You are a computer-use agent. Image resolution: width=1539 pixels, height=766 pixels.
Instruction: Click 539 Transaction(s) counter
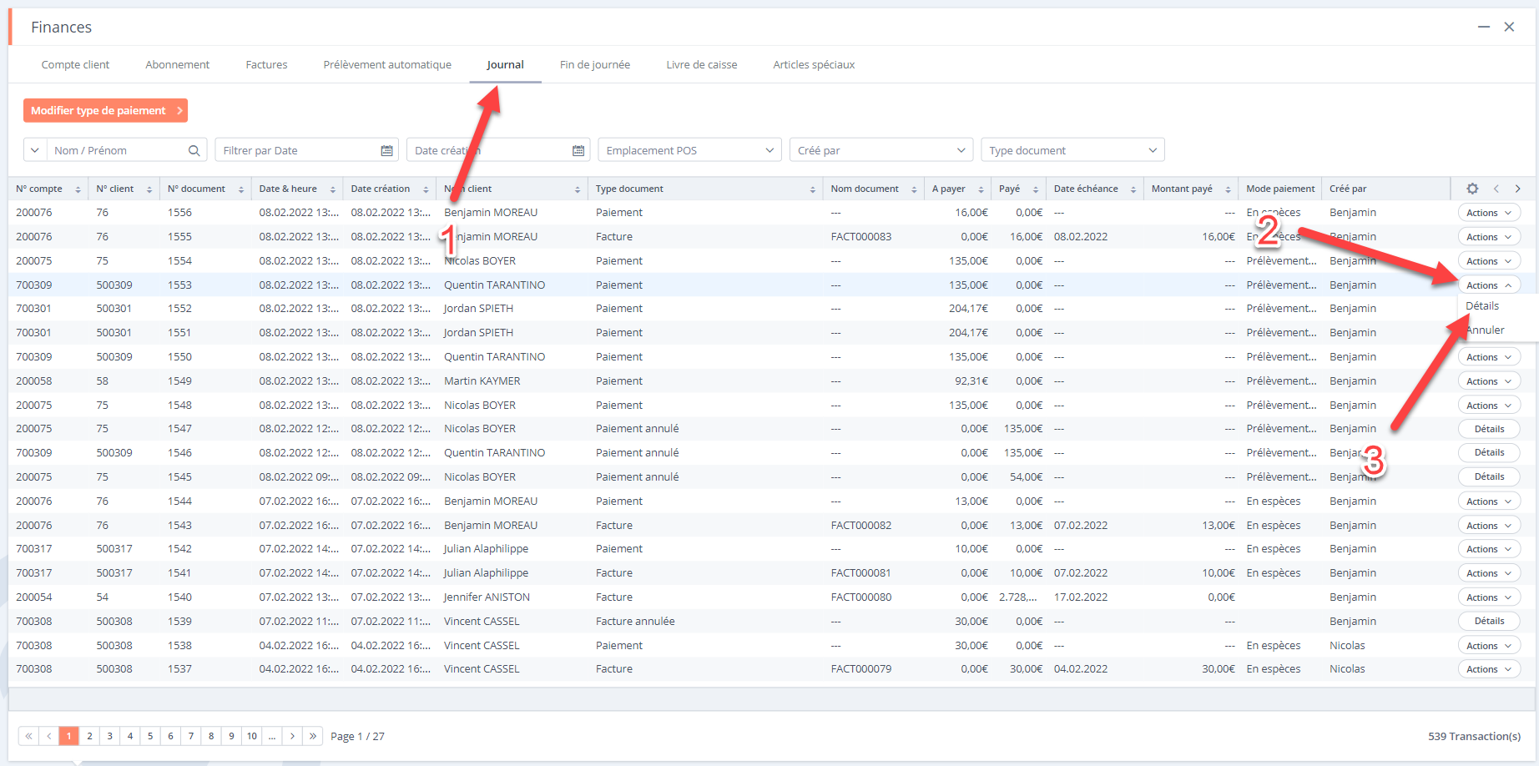pos(1474,736)
